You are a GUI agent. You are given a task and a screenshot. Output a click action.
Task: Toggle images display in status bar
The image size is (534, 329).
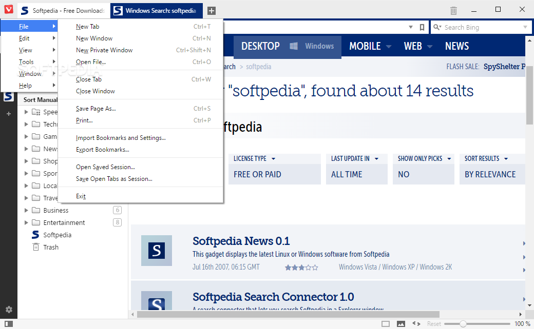pos(401,324)
